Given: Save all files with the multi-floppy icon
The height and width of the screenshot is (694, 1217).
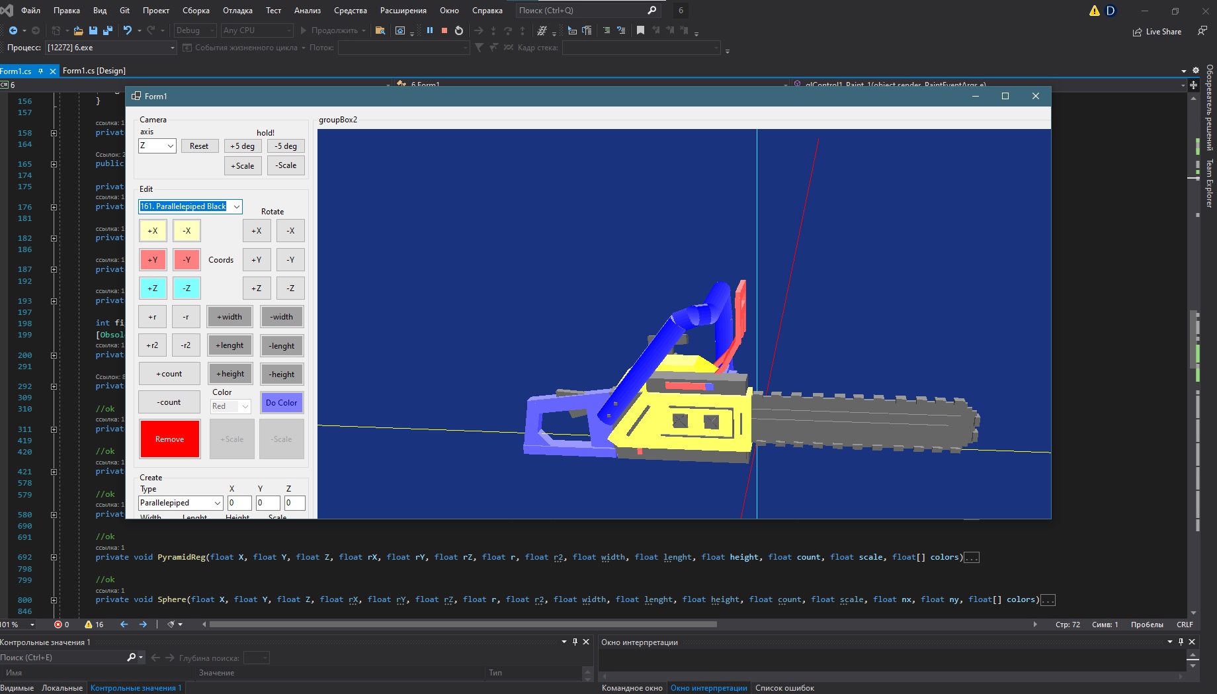Looking at the screenshot, I should pyautogui.click(x=108, y=30).
